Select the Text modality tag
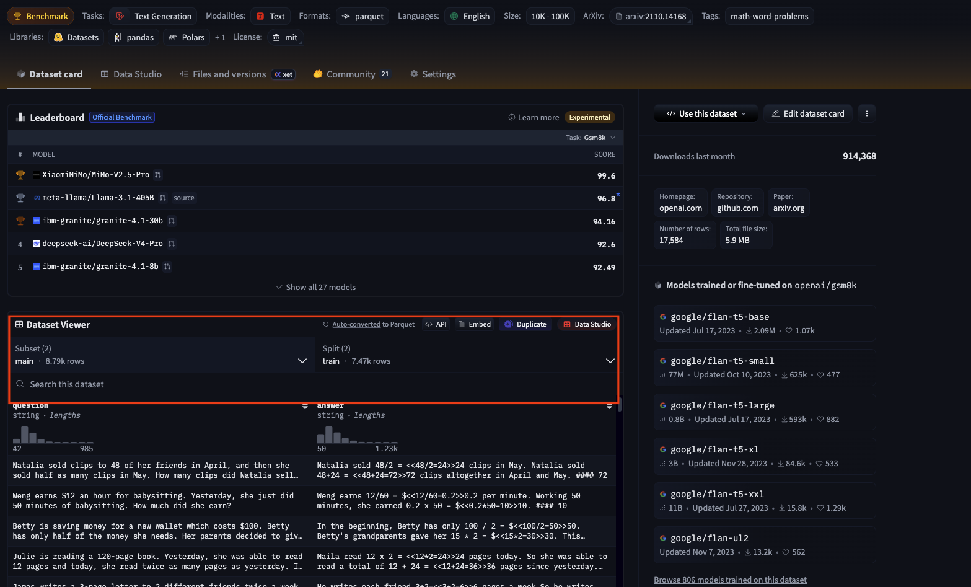The width and height of the screenshot is (971, 587). (270, 16)
